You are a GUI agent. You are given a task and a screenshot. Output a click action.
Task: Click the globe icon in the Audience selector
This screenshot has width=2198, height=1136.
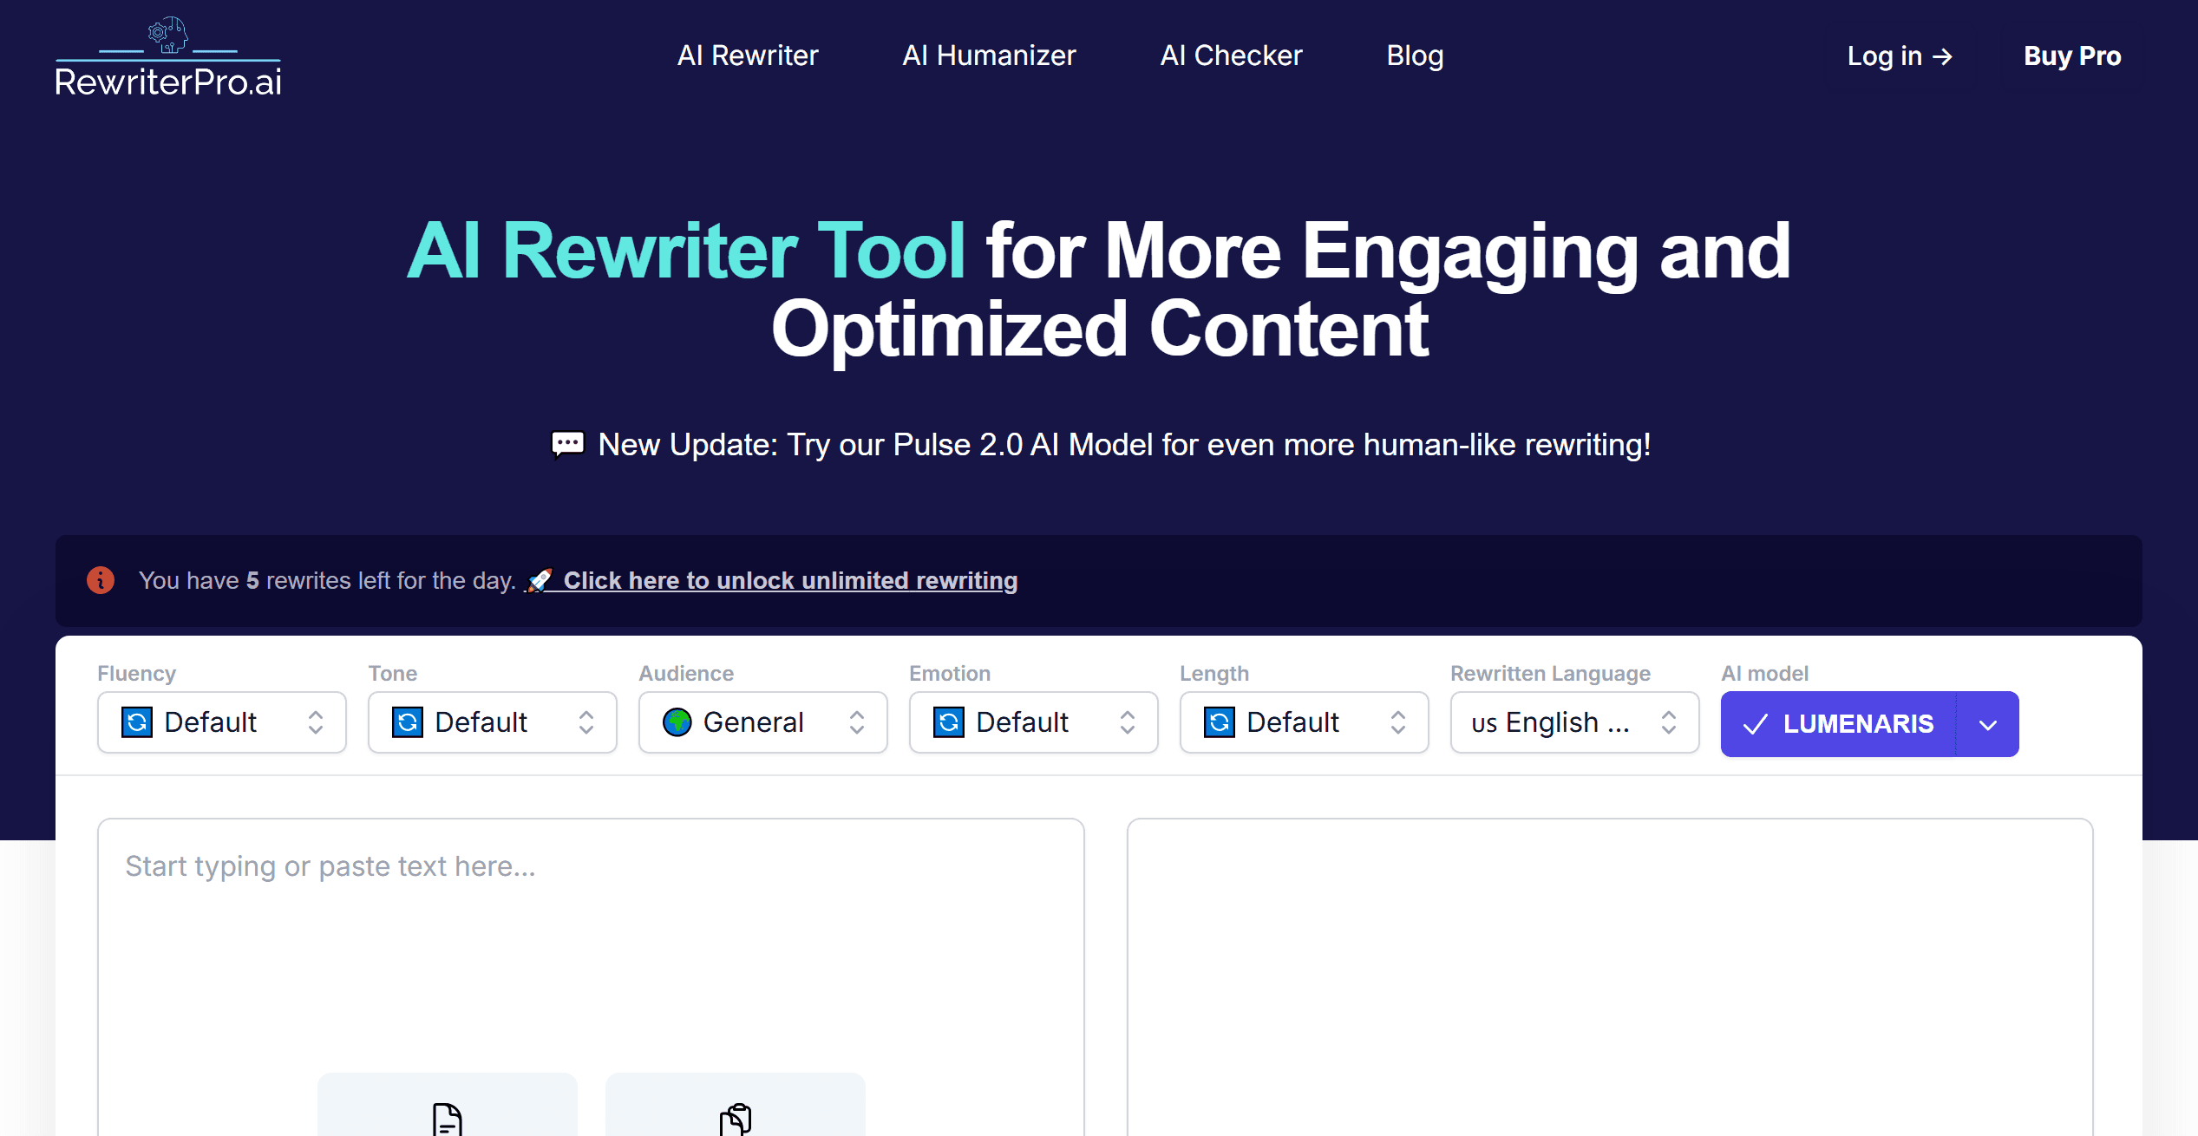678,722
